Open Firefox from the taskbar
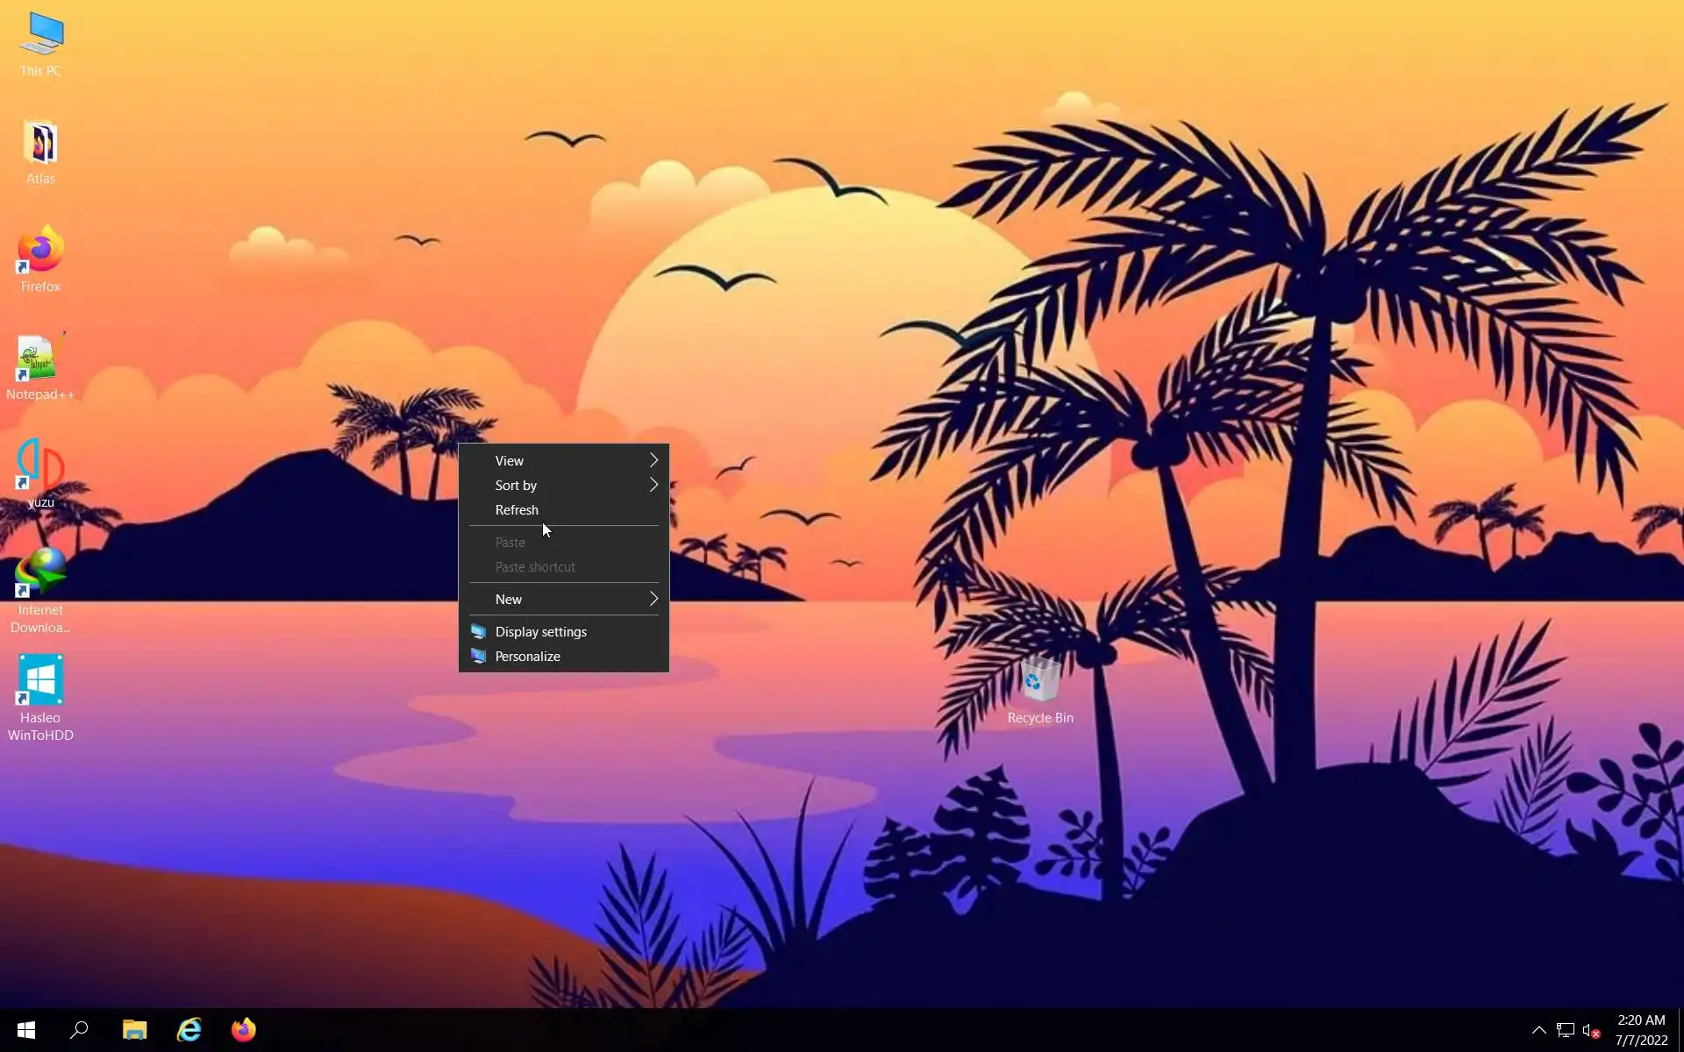Image resolution: width=1684 pixels, height=1052 pixels. [x=244, y=1029]
